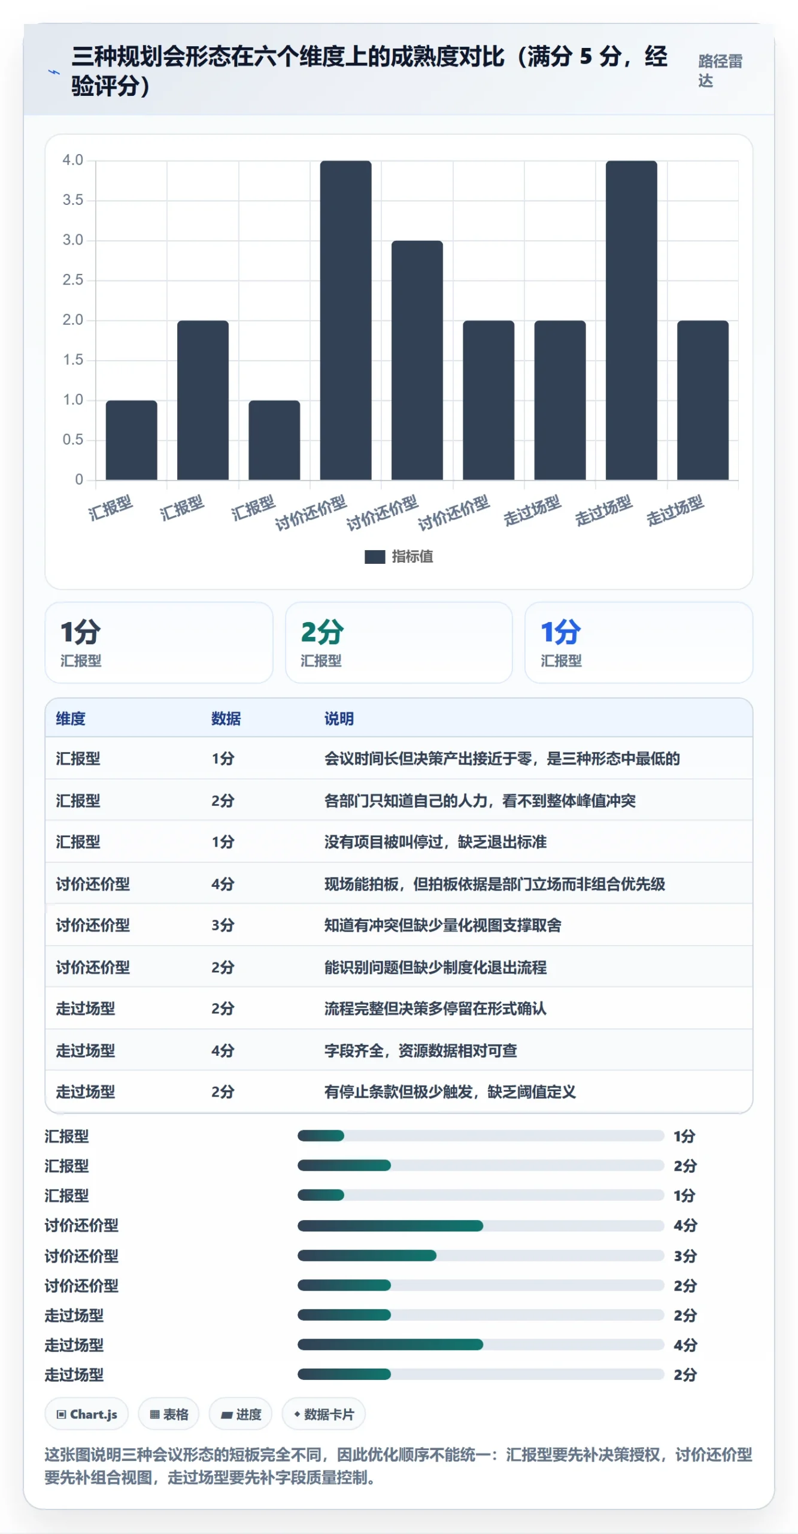Viewport: 798px width, 1534px height.
Task: Click the 3分 label in the progress list
Action: (x=685, y=1255)
